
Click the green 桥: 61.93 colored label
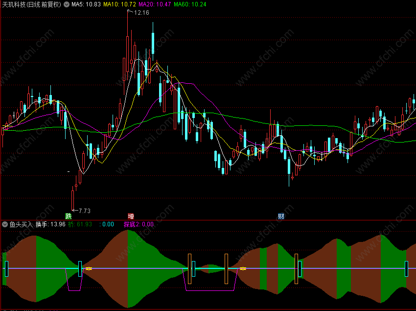point(80,224)
